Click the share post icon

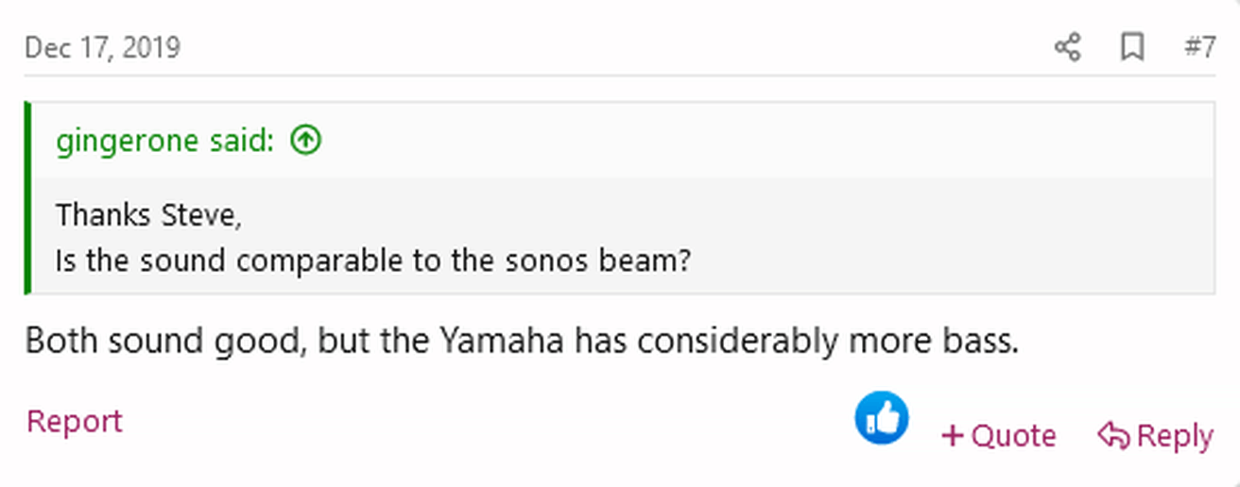(x=1067, y=47)
